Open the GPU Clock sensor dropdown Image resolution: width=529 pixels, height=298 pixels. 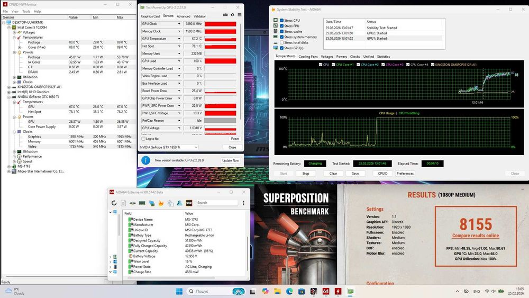pos(179,24)
